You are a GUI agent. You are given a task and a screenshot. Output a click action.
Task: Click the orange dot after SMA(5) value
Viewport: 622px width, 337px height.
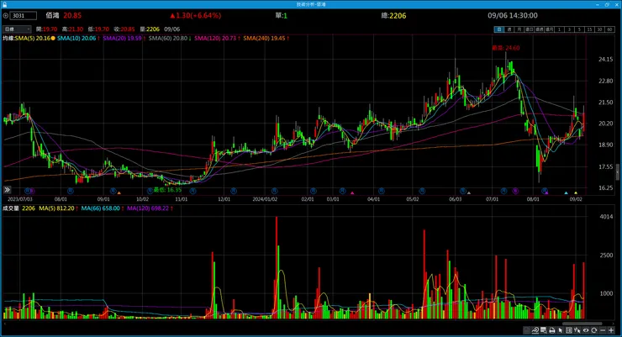pyautogui.click(x=53, y=39)
